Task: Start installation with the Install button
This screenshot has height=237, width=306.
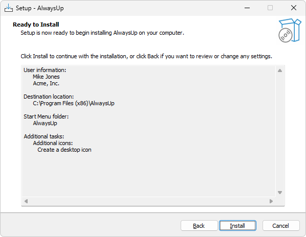Action: [x=237, y=226]
